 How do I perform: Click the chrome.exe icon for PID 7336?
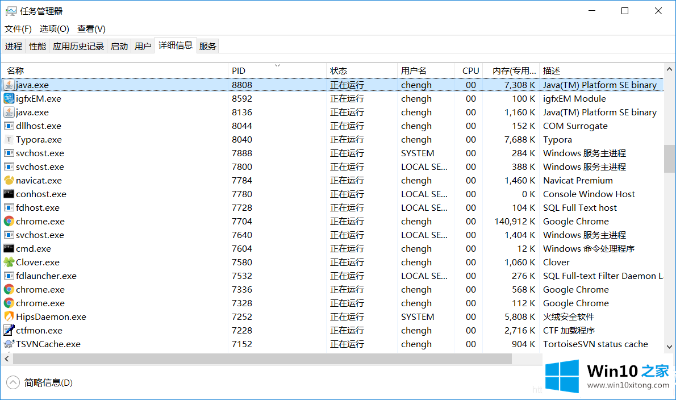(x=9, y=289)
